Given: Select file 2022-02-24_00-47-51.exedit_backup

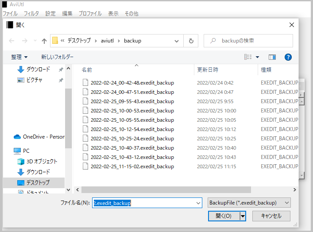Looking at the screenshot, I should (132, 92).
